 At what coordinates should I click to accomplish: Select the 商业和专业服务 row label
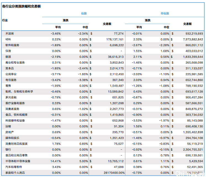tap(15, 63)
